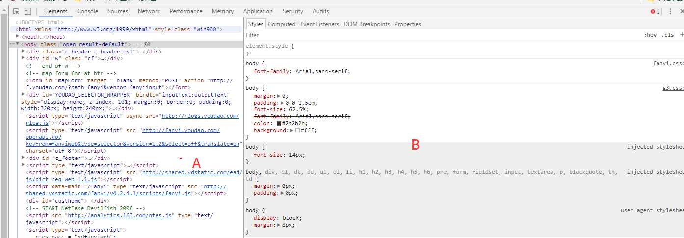Click the styles Filter input field

(393, 35)
